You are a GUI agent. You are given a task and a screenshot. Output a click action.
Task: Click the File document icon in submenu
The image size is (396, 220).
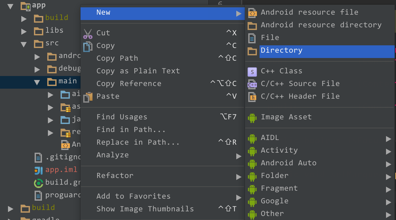click(252, 38)
